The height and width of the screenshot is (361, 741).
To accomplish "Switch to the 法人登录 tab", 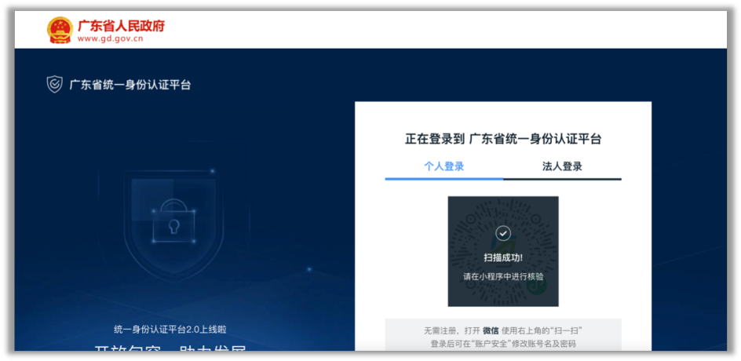I will pyautogui.click(x=562, y=167).
